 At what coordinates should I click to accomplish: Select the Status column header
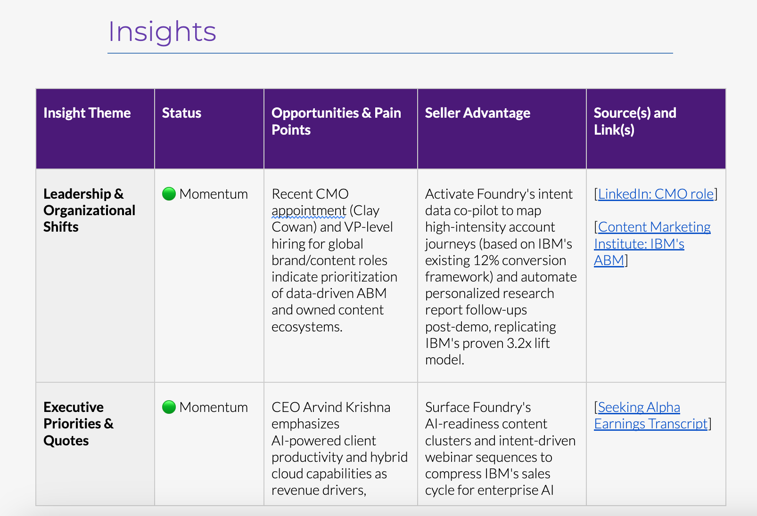point(209,129)
